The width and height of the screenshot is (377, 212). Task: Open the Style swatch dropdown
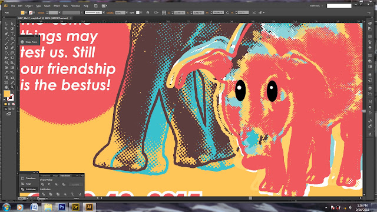(141, 13)
